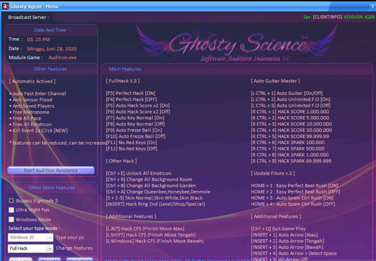The height and width of the screenshot is (261, 376).
Task: Click the [ Update Fiture v.2 ] heading
Action: click(273, 173)
